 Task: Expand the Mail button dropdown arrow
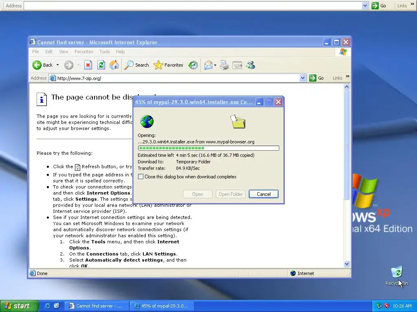click(x=215, y=65)
